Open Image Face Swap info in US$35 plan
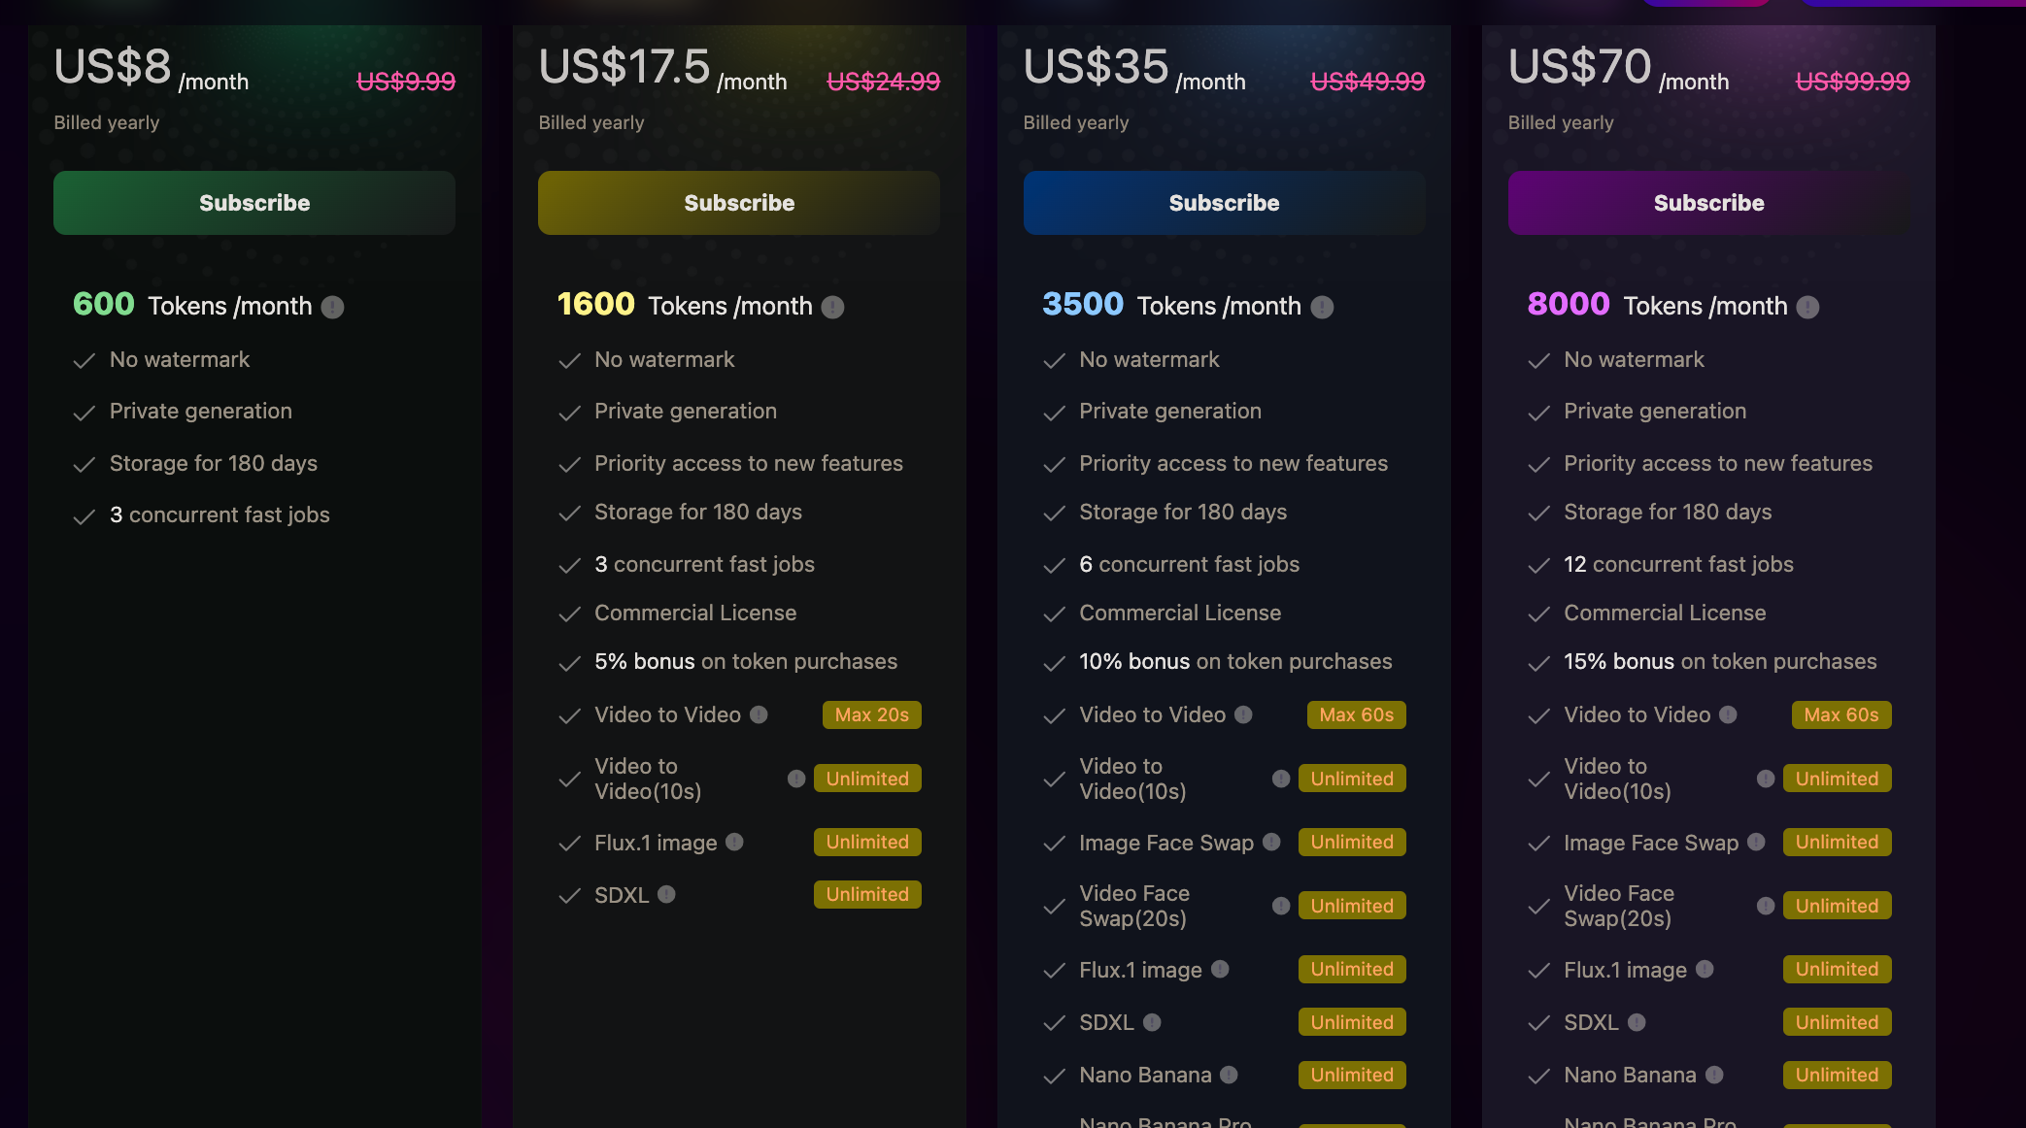The height and width of the screenshot is (1128, 2026). [1271, 842]
